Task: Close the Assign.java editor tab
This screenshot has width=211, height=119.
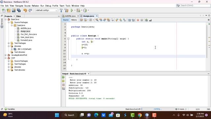Action: tap(97, 16)
